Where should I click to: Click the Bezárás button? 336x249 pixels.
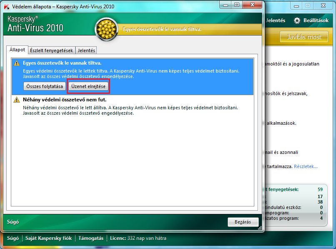(243, 222)
